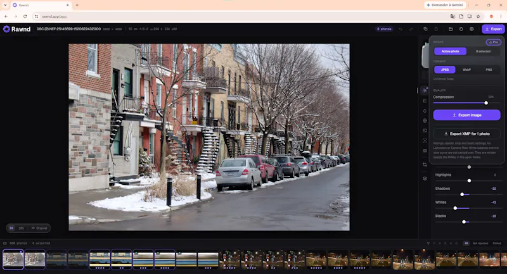Viewport: 507px width, 274px height.
Task: Set export scope to 8 selected
Action: [x=483, y=51]
